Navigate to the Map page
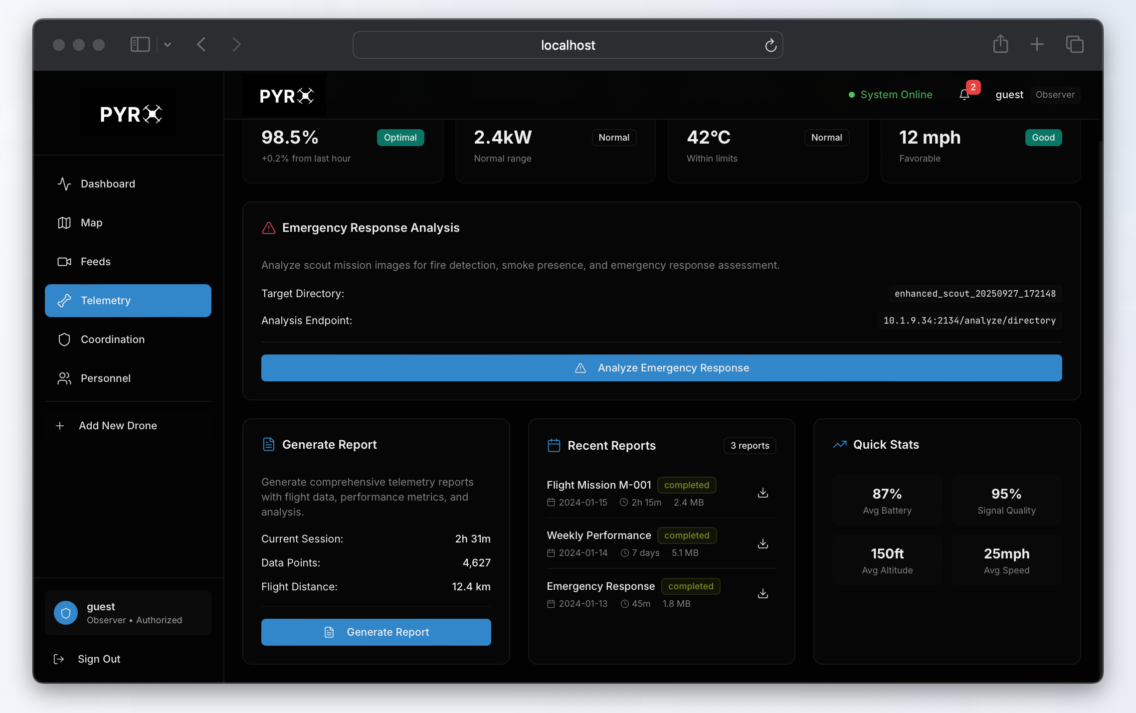Viewport: 1136px width, 713px height. [x=92, y=223]
